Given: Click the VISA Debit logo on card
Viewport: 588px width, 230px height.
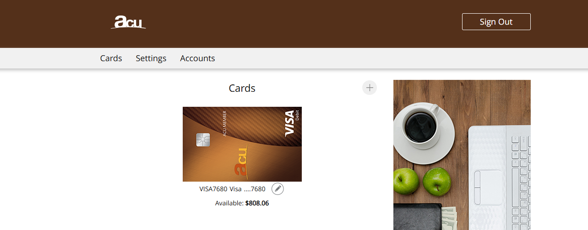Looking at the screenshot, I should coord(291,123).
